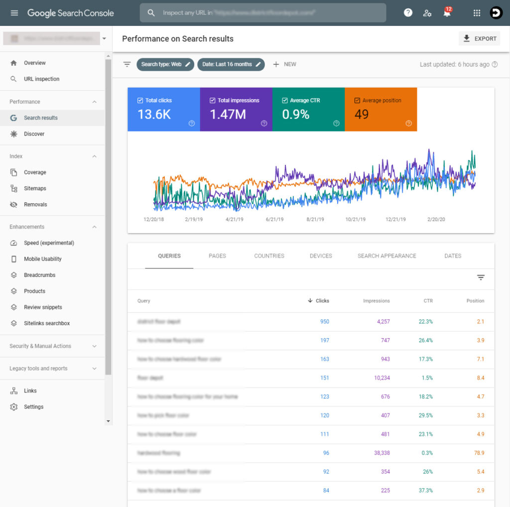Open help tooltip on Average CTR card

pos(336,123)
